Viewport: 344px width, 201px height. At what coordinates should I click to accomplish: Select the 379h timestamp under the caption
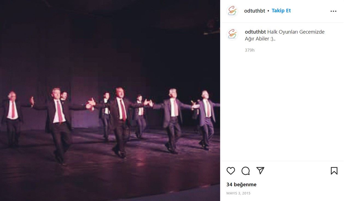[x=250, y=50]
